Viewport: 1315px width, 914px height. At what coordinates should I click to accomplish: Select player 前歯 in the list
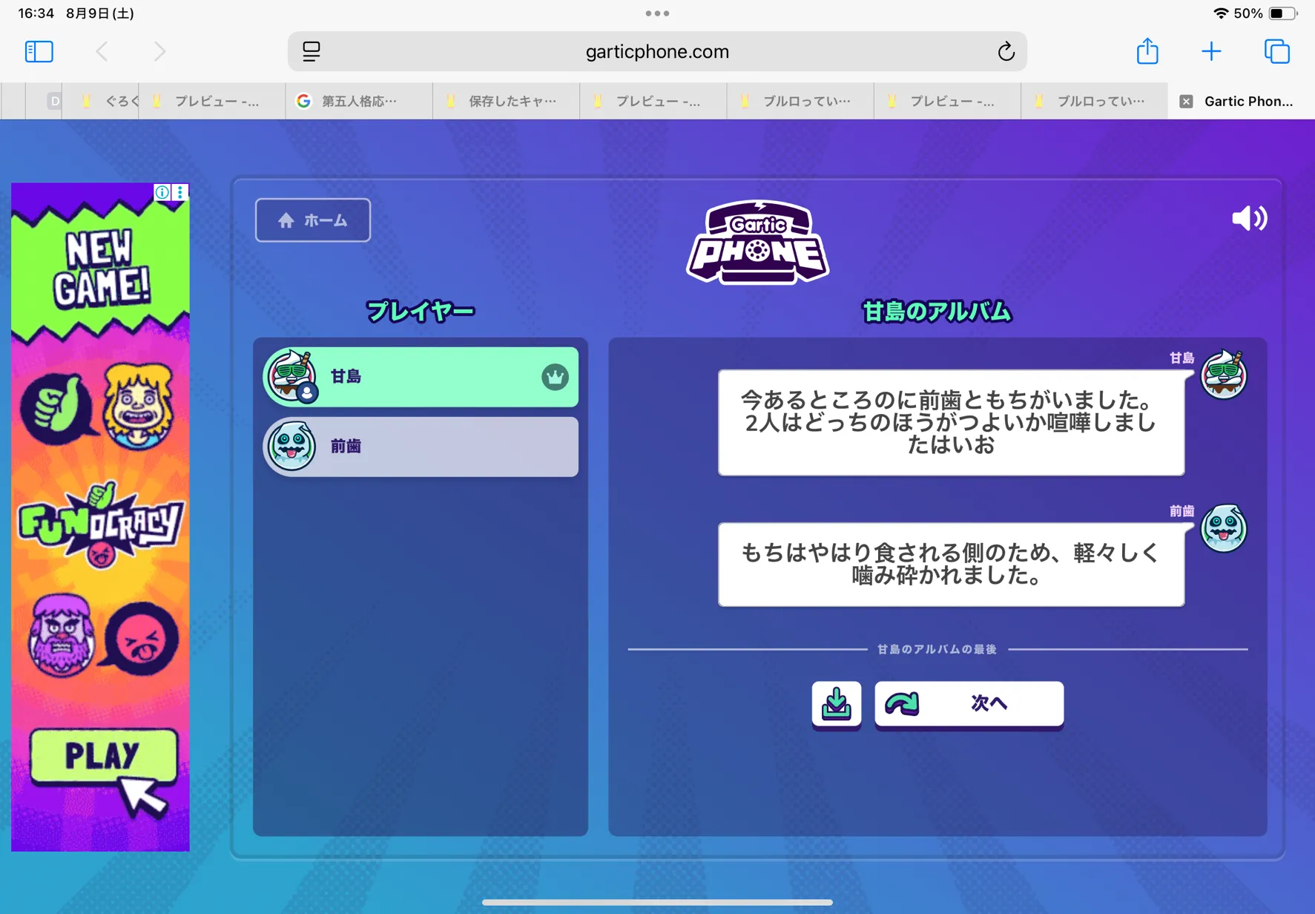pos(421,446)
